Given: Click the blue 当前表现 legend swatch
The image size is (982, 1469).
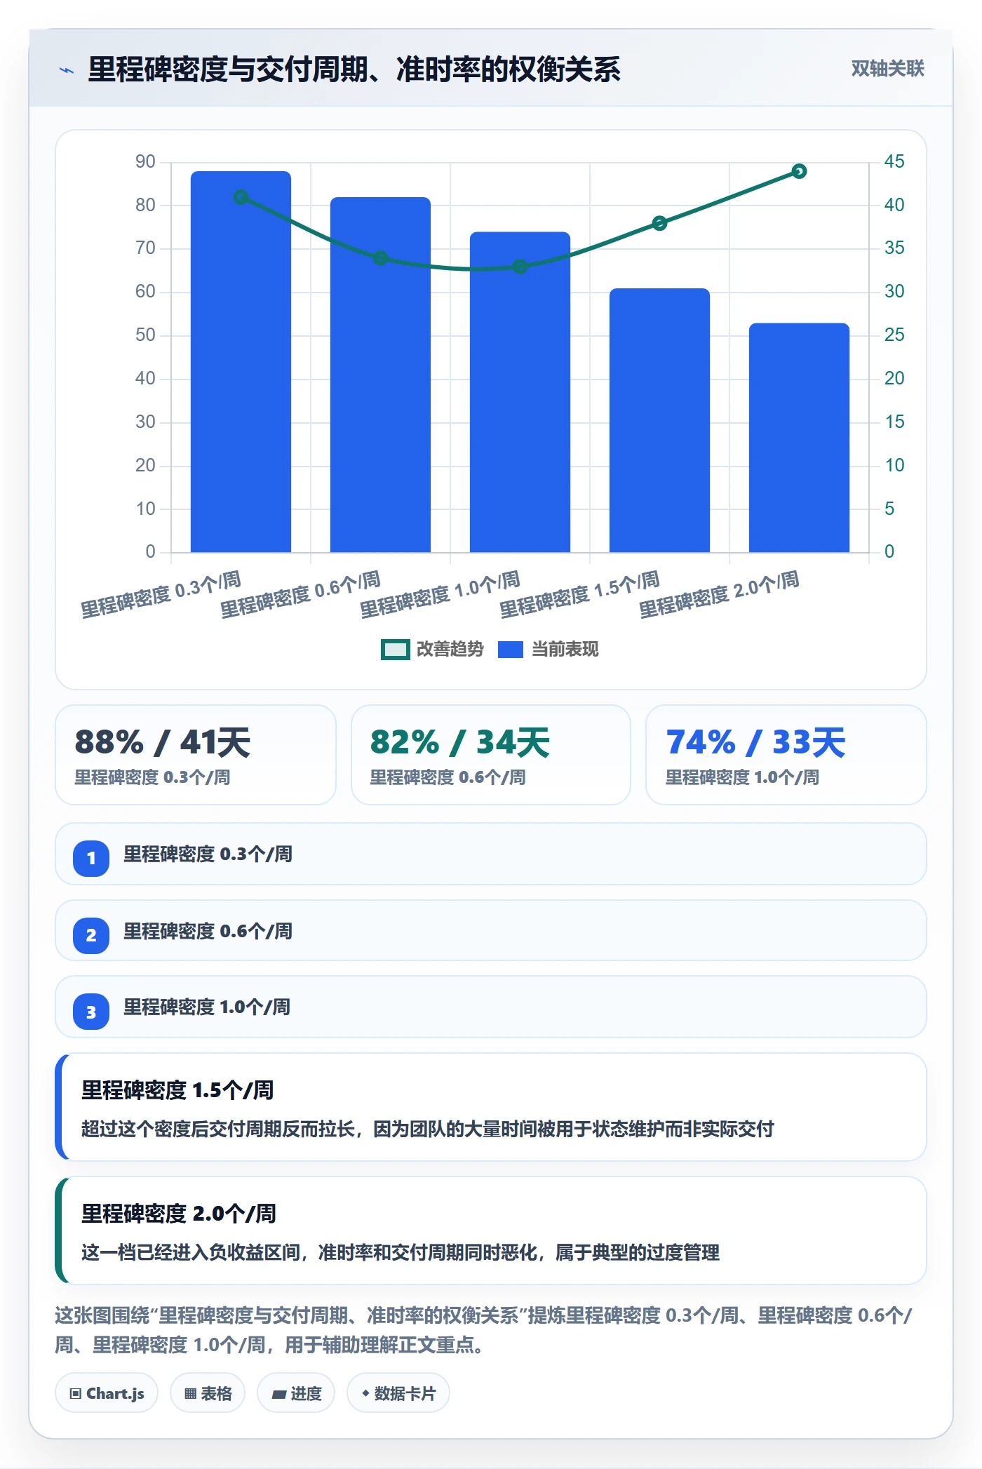Looking at the screenshot, I should click(x=511, y=650).
